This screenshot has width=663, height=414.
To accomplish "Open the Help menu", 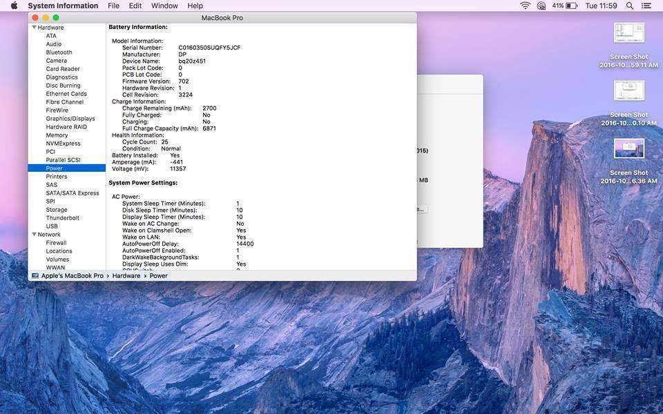I will coord(195,6).
